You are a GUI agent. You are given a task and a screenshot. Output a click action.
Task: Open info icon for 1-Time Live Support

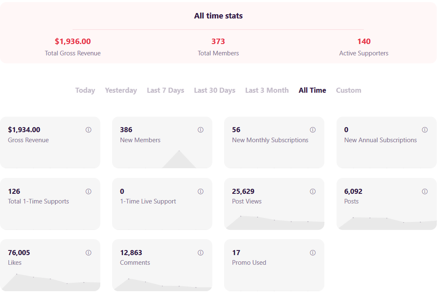coord(201,191)
